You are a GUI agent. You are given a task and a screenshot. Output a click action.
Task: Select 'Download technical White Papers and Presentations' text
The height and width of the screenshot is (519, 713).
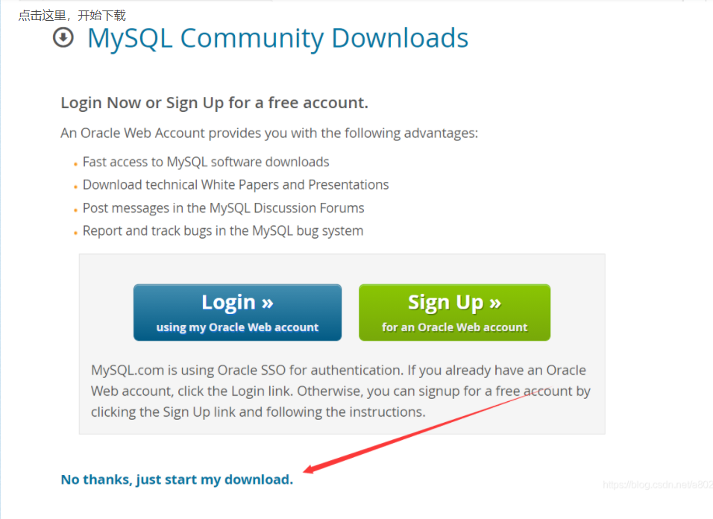tap(236, 185)
